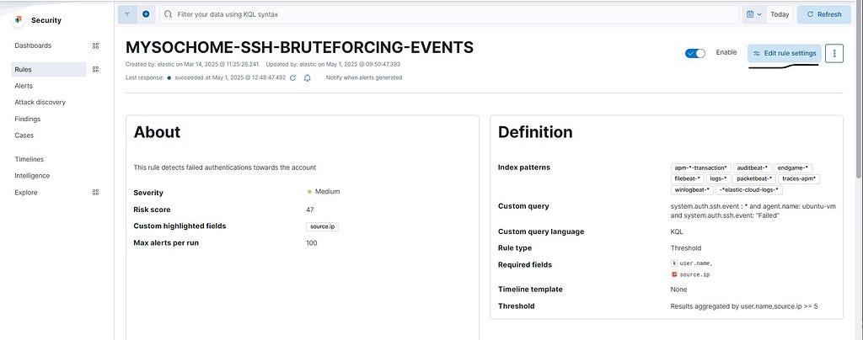Open the three-dot rule actions menu
The height and width of the screenshot is (340, 863).
pyautogui.click(x=834, y=53)
